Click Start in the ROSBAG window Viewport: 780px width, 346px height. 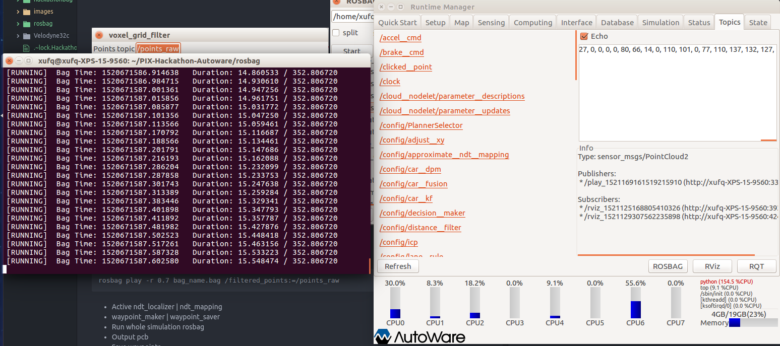coord(351,50)
